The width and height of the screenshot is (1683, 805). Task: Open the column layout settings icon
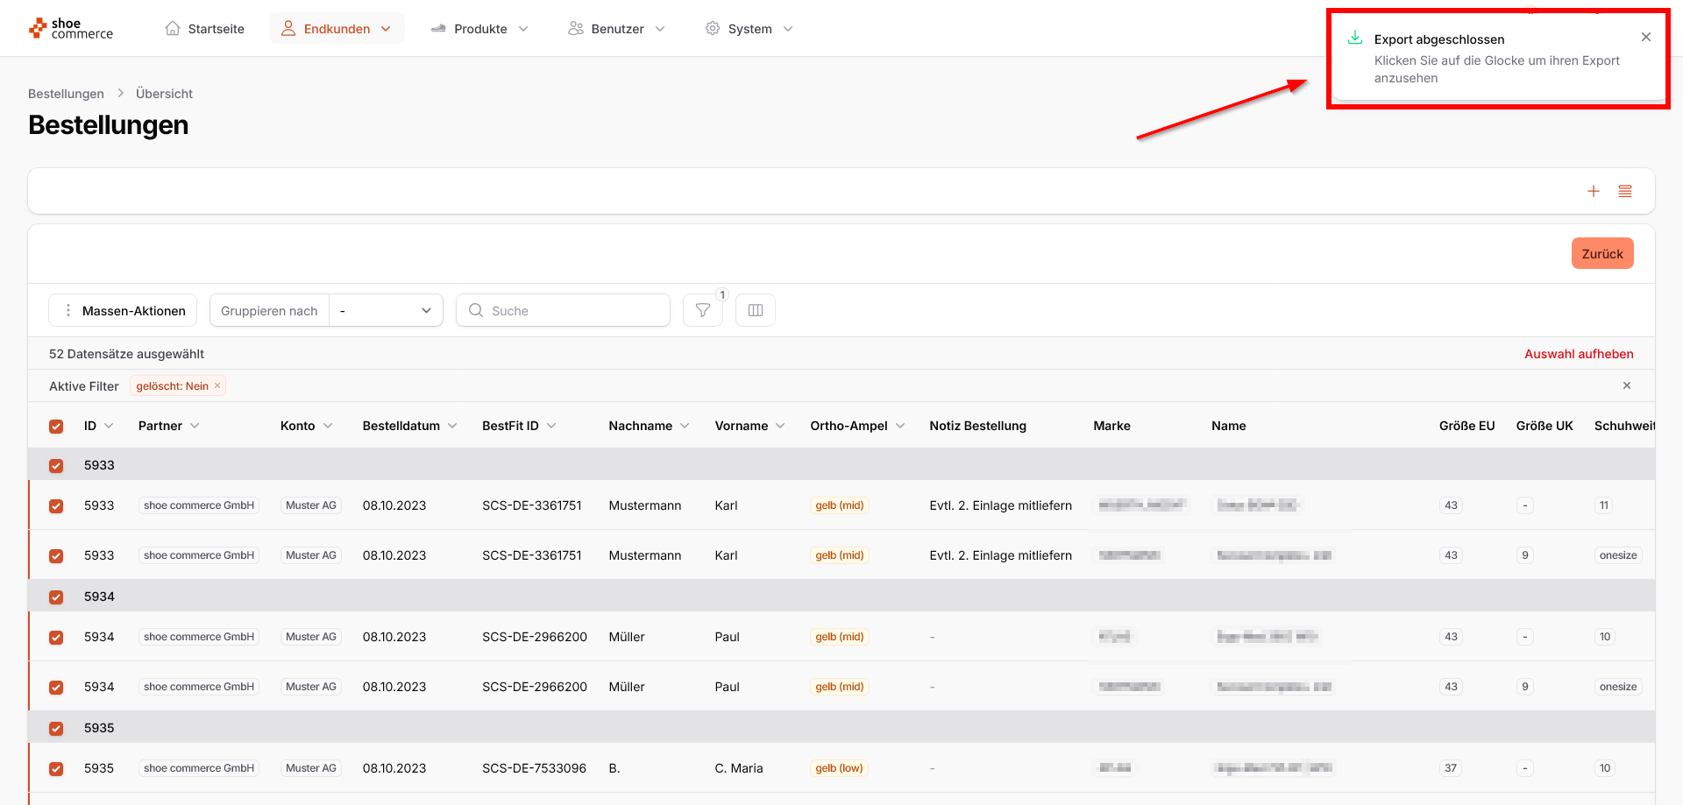(755, 310)
